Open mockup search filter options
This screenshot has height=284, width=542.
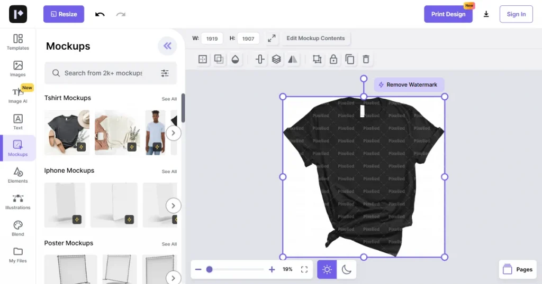[165, 73]
